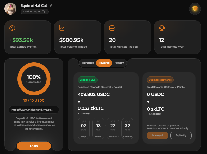Click the Harvest button
Image resolution: width=207 pixels, height=154 pixels.
157,136
